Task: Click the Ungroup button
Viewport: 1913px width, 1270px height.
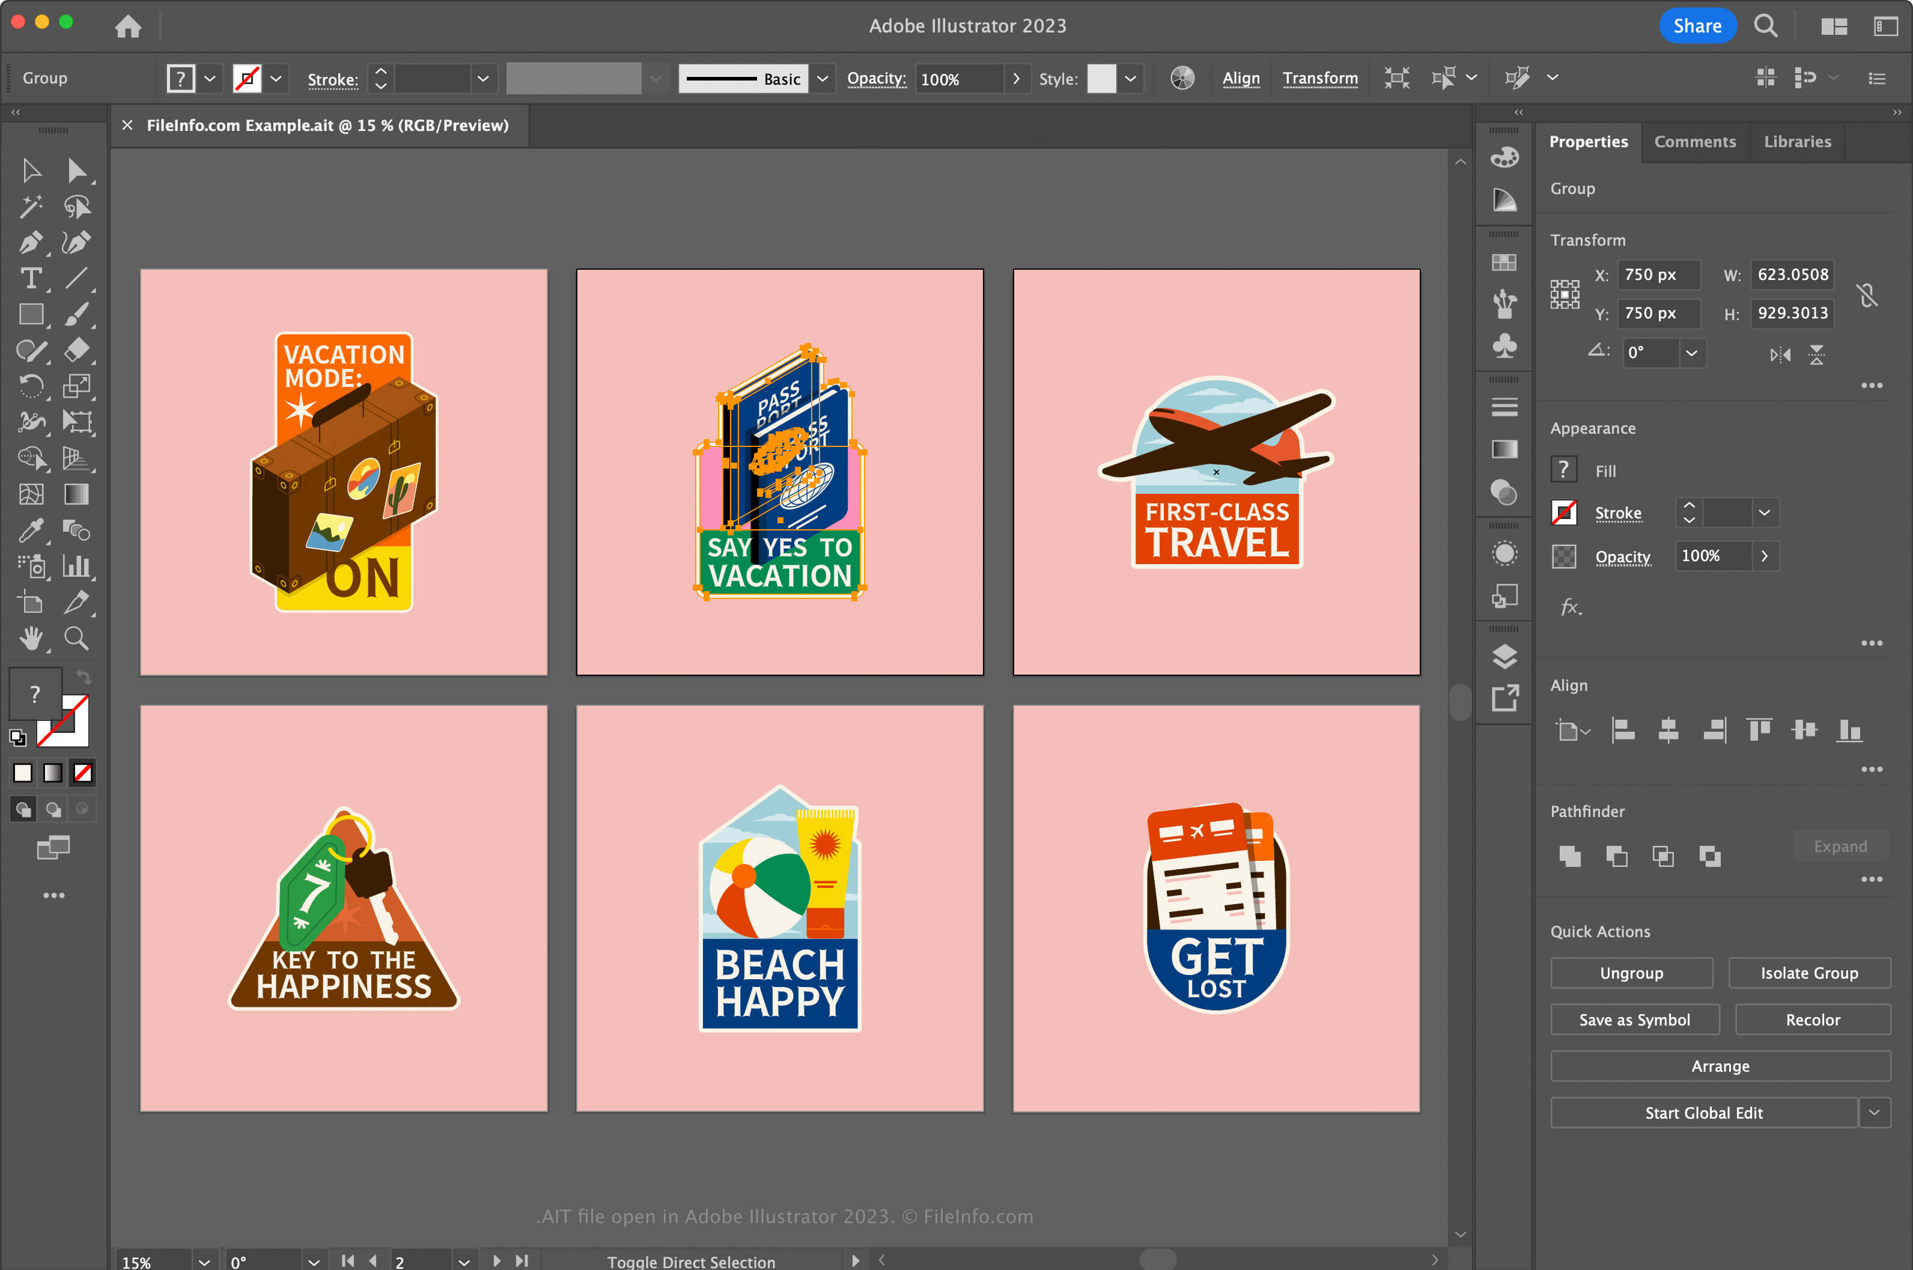Action: [x=1631, y=974]
